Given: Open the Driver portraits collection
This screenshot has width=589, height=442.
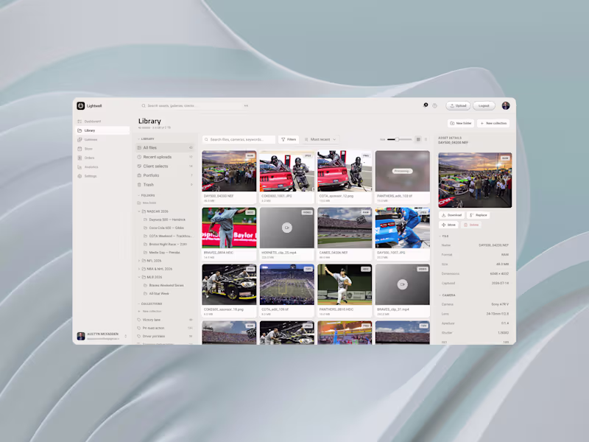Looking at the screenshot, I should (165, 336).
